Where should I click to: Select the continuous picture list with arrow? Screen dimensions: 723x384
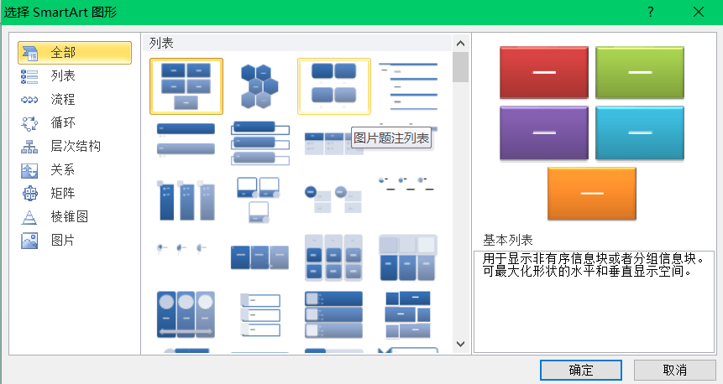tap(186, 314)
